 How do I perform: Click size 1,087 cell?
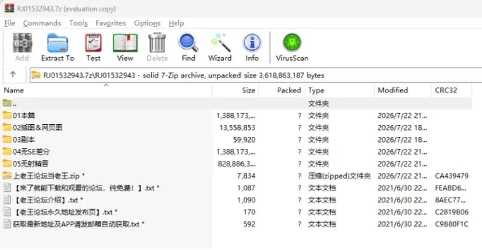pyautogui.click(x=246, y=188)
